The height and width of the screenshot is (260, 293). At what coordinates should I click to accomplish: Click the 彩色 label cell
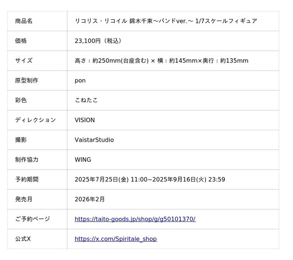click(37, 100)
